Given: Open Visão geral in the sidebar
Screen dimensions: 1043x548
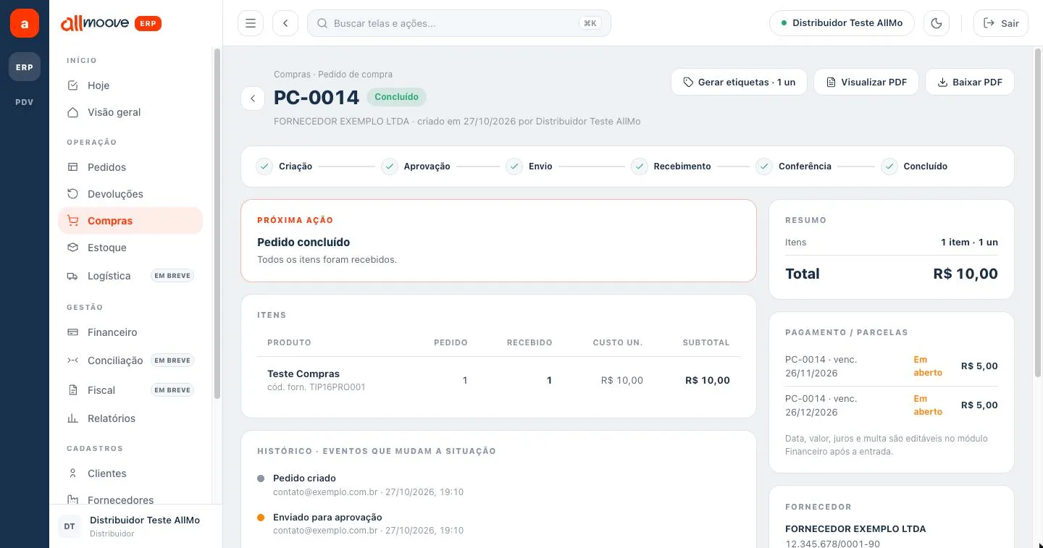Looking at the screenshot, I should pos(130,112).
